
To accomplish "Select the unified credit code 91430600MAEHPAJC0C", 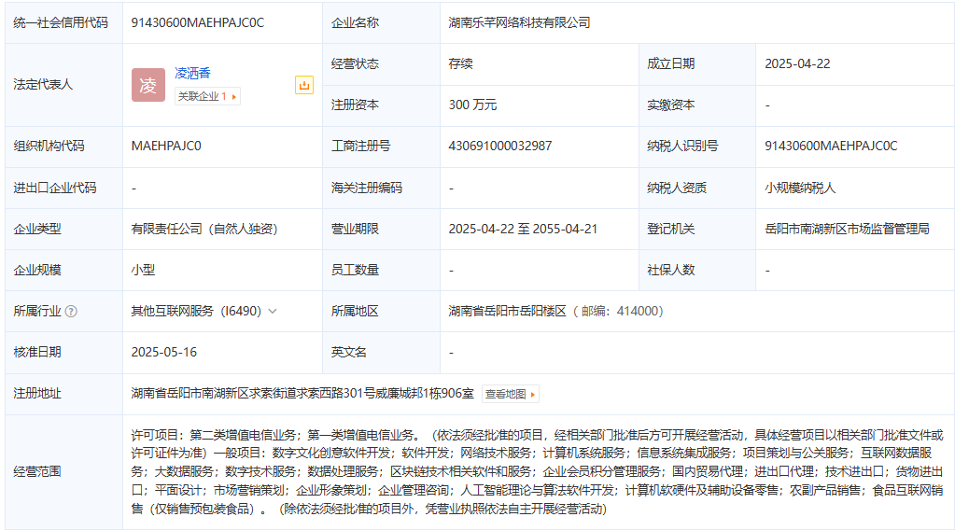I will click(198, 22).
